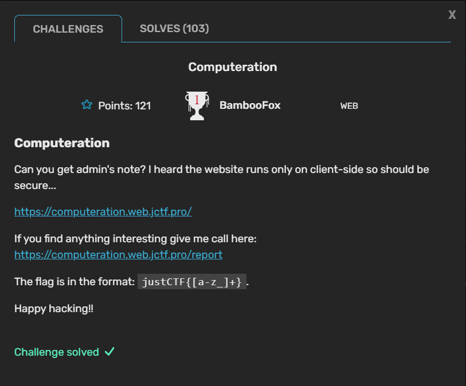Click the first-place trophy icon
Screen dimensions: 466x386
(x=197, y=106)
